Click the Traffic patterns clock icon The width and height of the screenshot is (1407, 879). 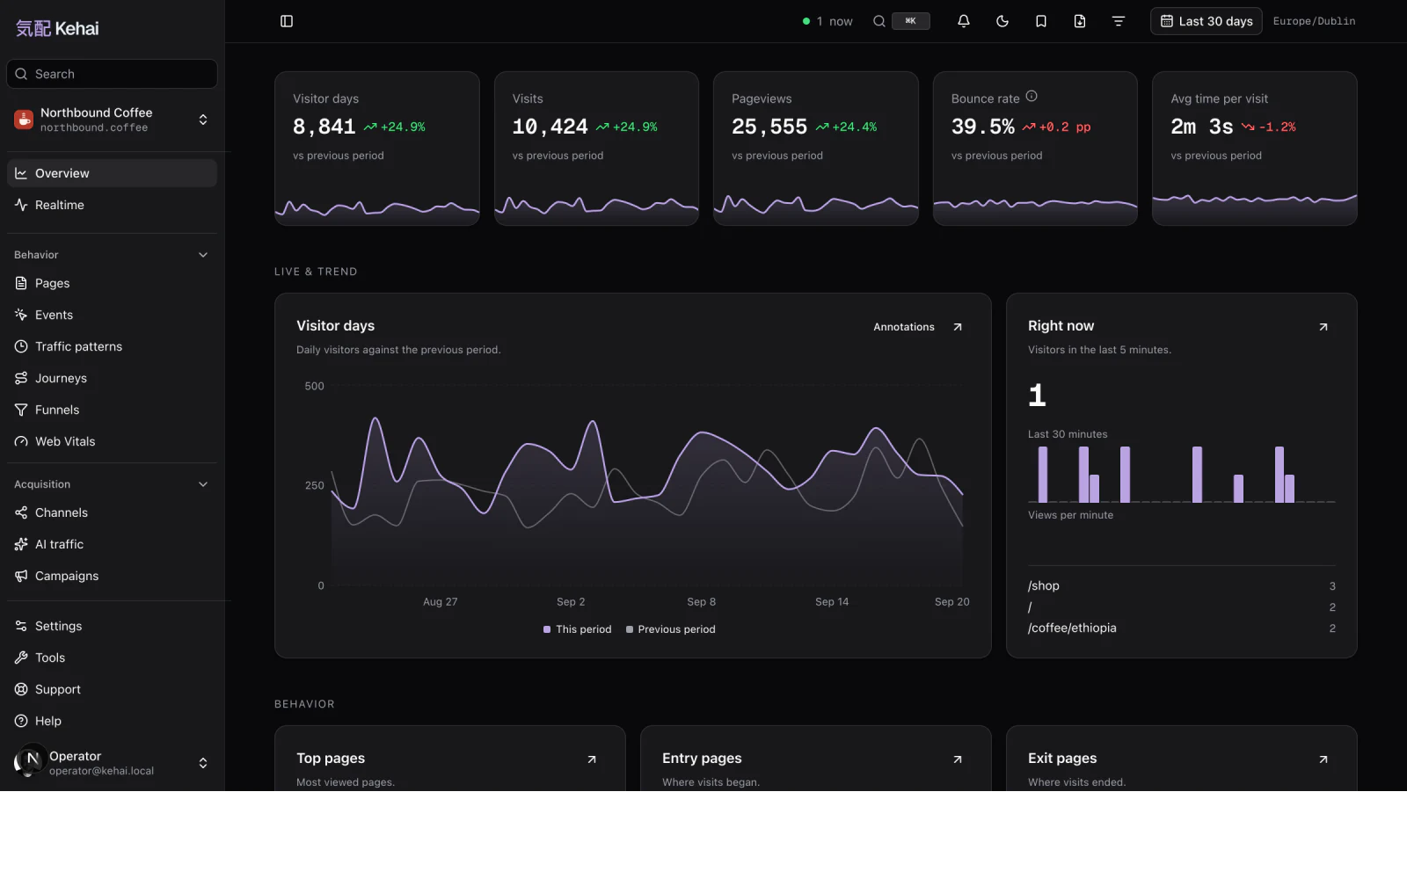21,346
